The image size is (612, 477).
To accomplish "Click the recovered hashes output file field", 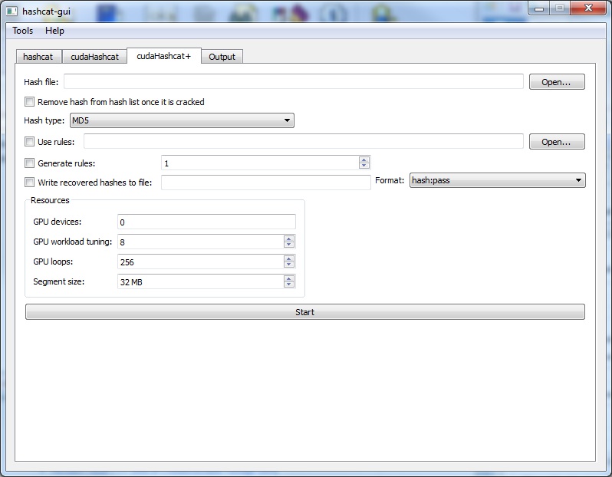I will (x=266, y=183).
